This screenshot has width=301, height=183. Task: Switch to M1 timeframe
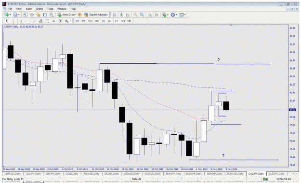77,21
